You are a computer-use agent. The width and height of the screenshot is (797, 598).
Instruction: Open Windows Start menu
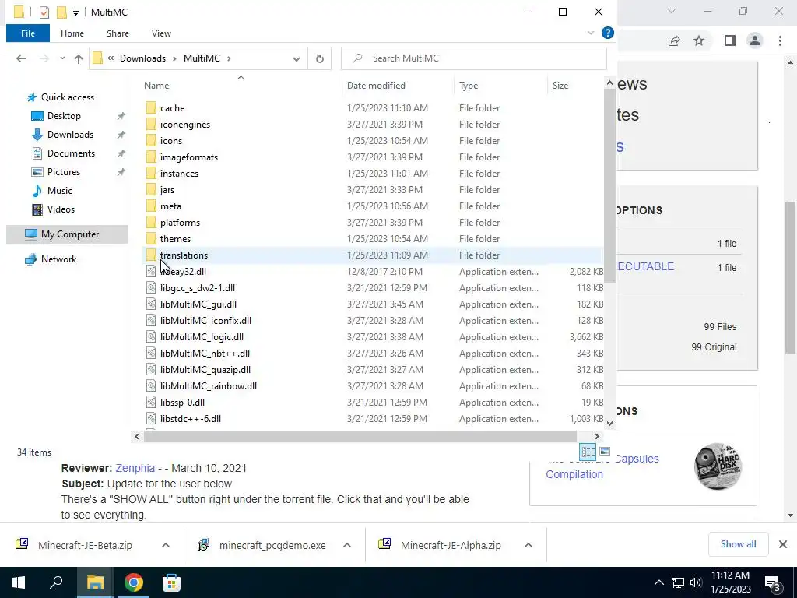click(x=19, y=582)
